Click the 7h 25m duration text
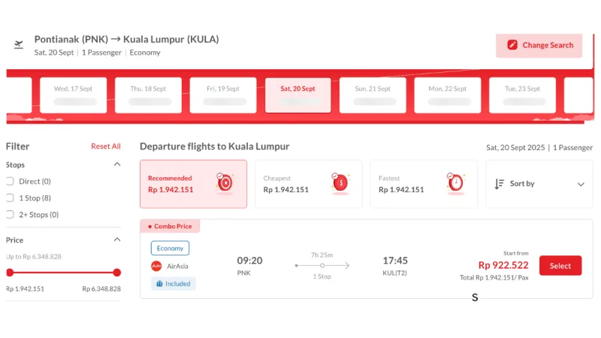 pos(322,255)
